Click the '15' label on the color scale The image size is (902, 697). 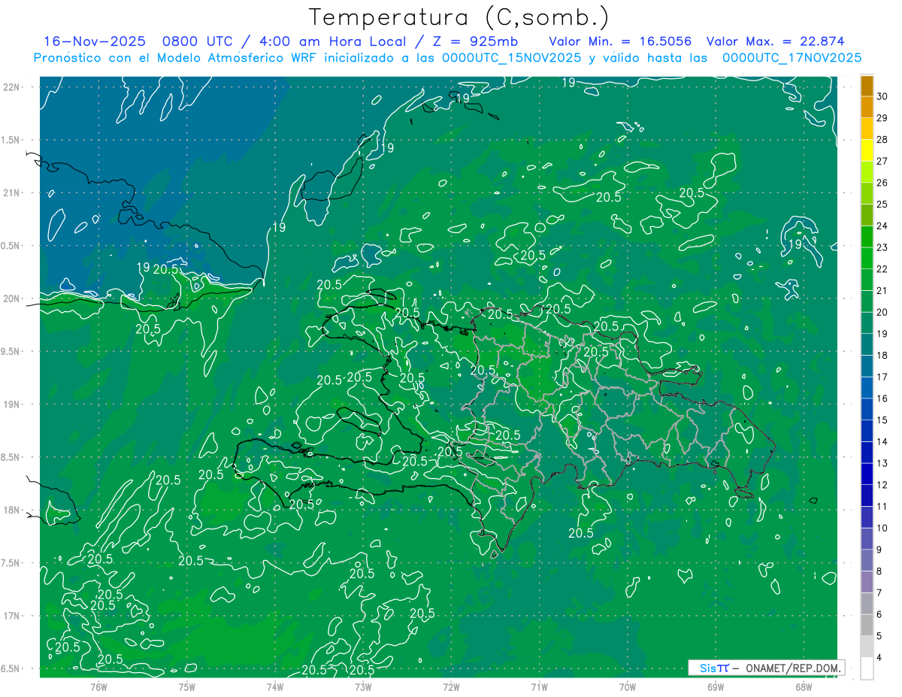pyautogui.click(x=882, y=420)
